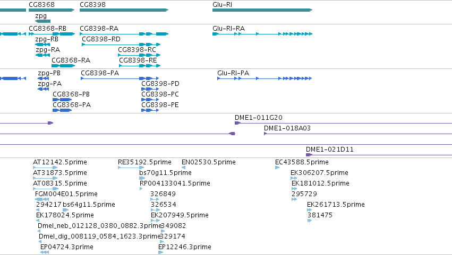Click the 381475 feature label

[x=320, y=216]
